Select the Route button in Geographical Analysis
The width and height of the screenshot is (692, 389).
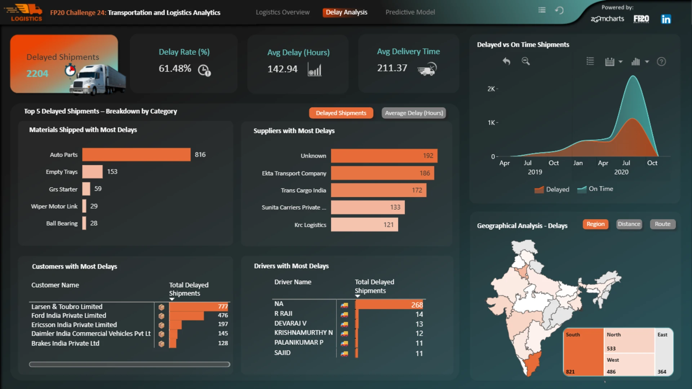662,224
